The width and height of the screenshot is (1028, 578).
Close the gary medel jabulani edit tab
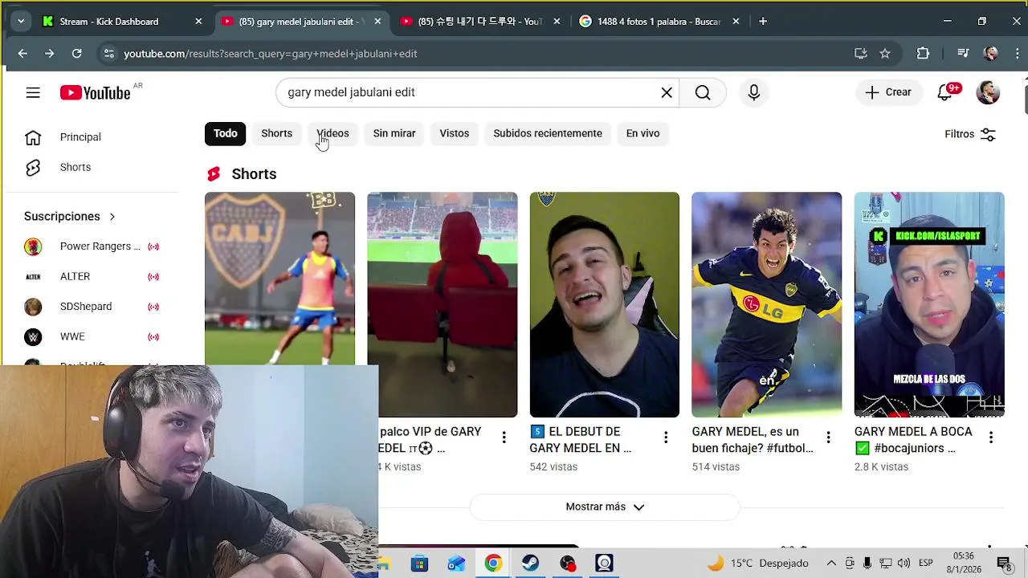(377, 22)
